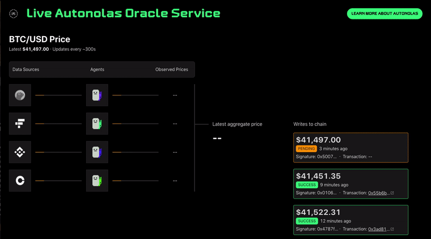This screenshot has width=431, height=239.
Task: Open Learn More About Autonolas button
Action: (x=385, y=13)
